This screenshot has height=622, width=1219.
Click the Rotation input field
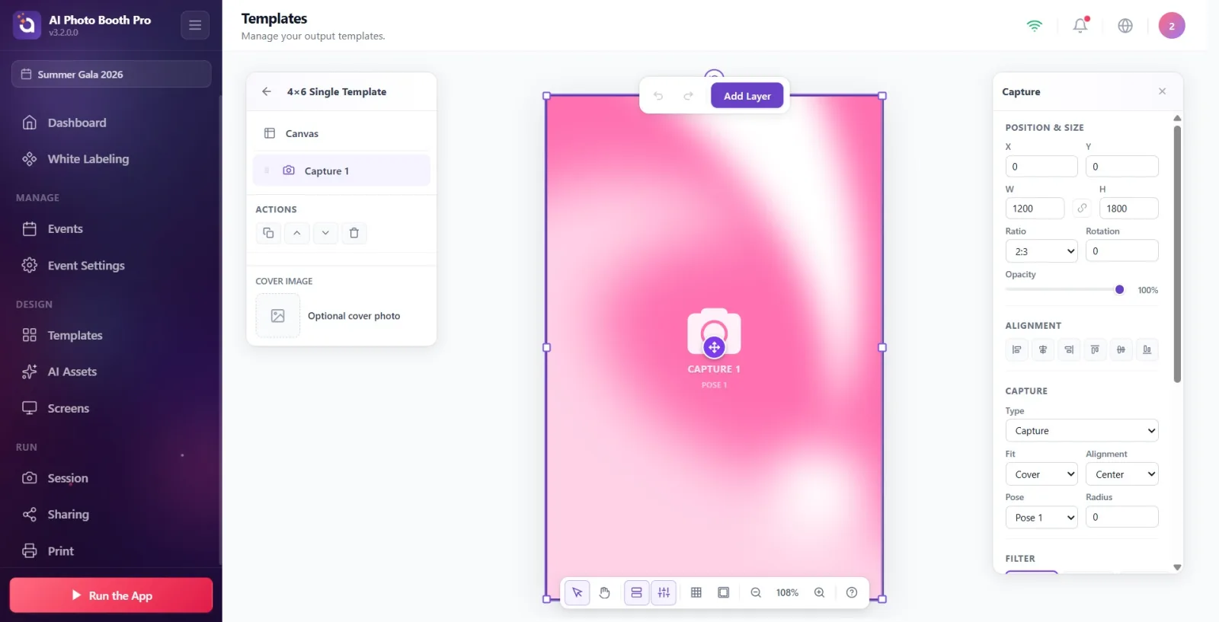(1122, 250)
